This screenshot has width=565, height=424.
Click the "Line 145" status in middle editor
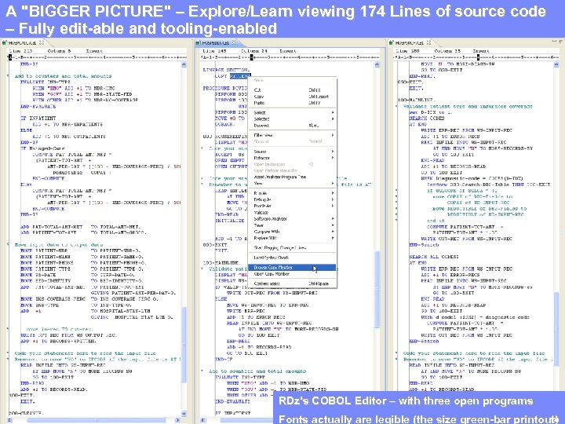(214, 51)
